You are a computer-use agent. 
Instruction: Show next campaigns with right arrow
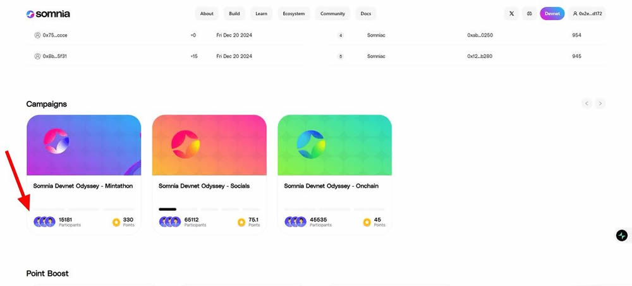click(600, 104)
